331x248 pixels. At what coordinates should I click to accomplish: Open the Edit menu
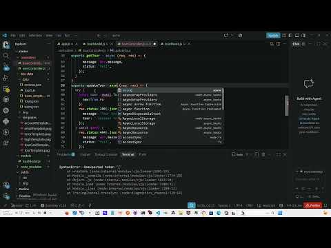pos(22,35)
